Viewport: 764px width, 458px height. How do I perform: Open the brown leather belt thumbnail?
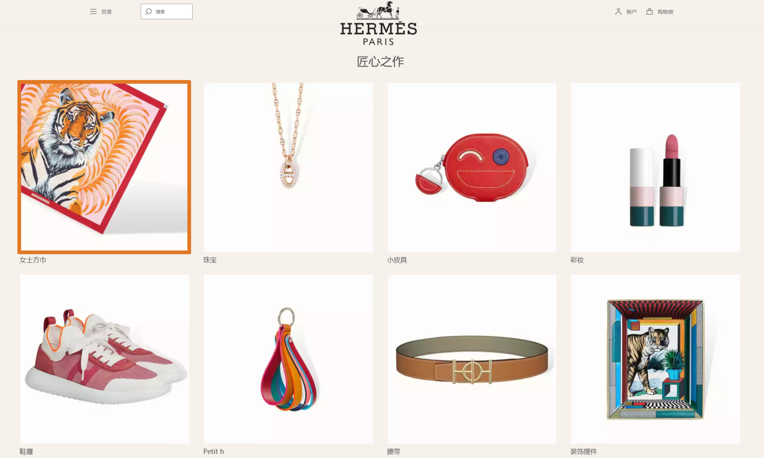point(472,359)
